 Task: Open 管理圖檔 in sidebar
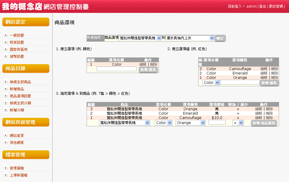[17, 168]
